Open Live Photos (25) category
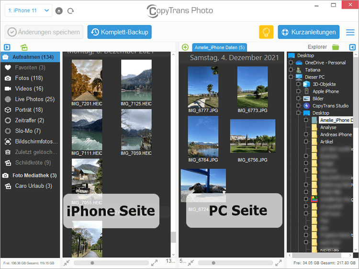The height and width of the screenshot is (269, 359). coord(30,99)
